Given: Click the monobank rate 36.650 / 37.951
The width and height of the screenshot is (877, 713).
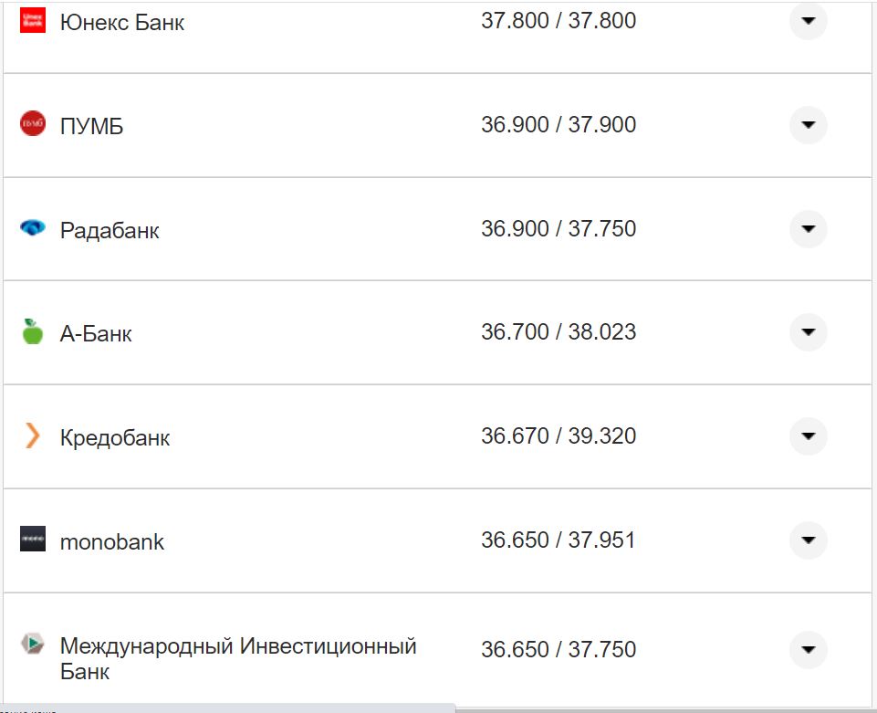Looking at the screenshot, I should pos(559,540).
